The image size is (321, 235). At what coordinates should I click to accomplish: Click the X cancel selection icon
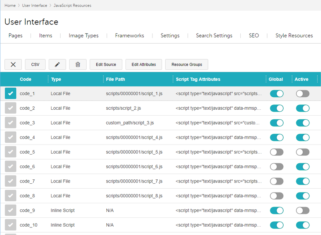[13, 64]
